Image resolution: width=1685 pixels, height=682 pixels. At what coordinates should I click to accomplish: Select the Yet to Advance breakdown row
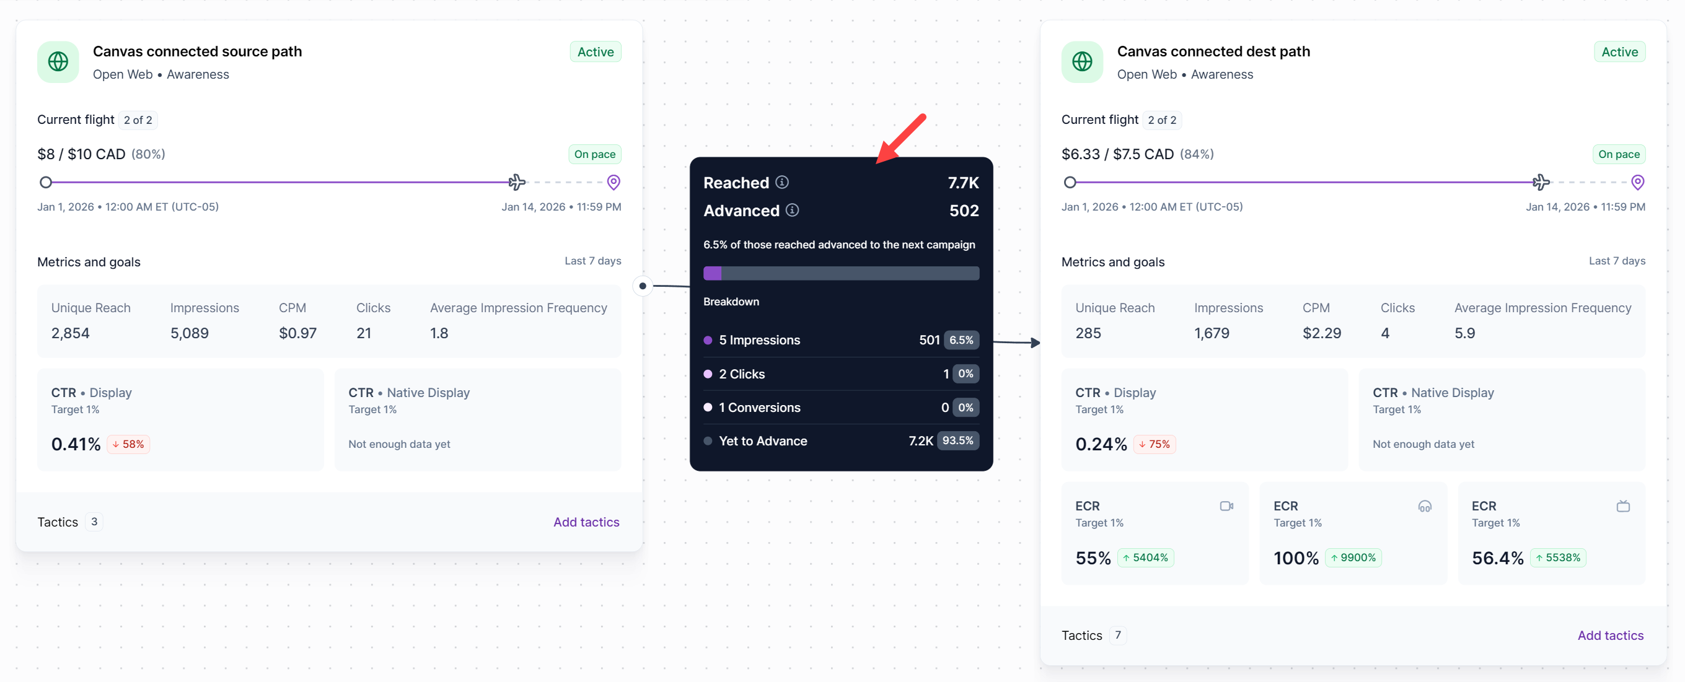(x=840, y=440)
